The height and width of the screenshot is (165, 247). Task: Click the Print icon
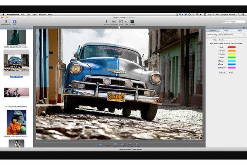click(x=126, y=21)
